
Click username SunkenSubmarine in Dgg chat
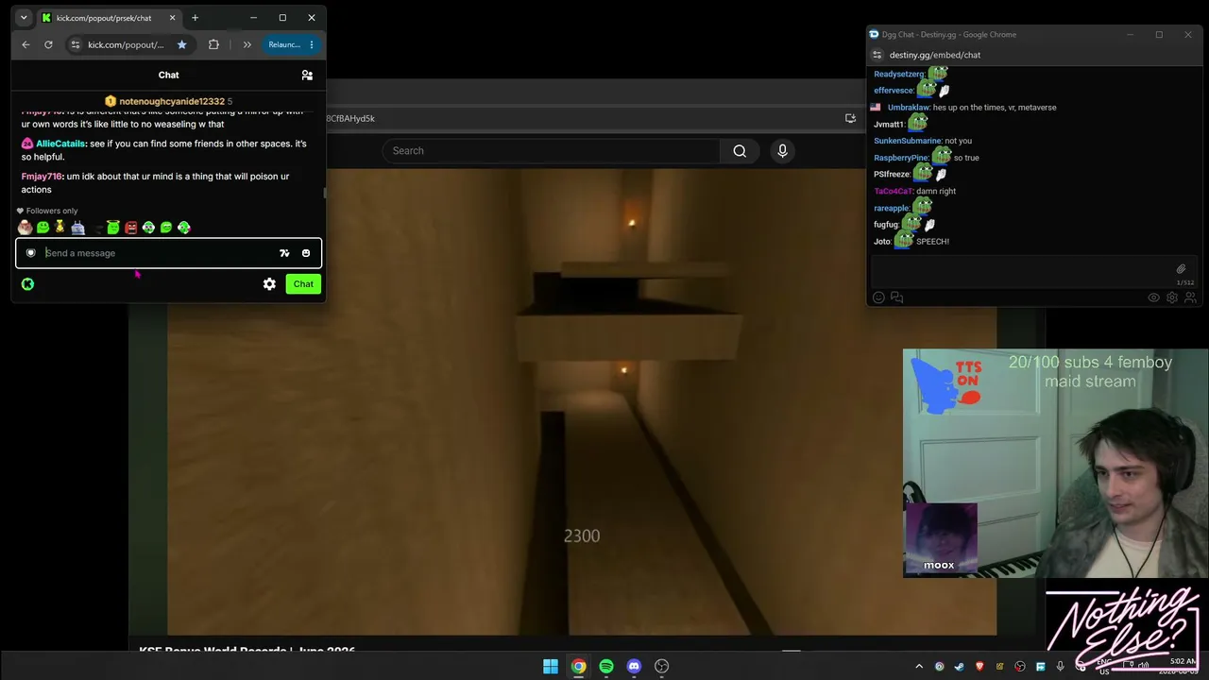(908, 141)
